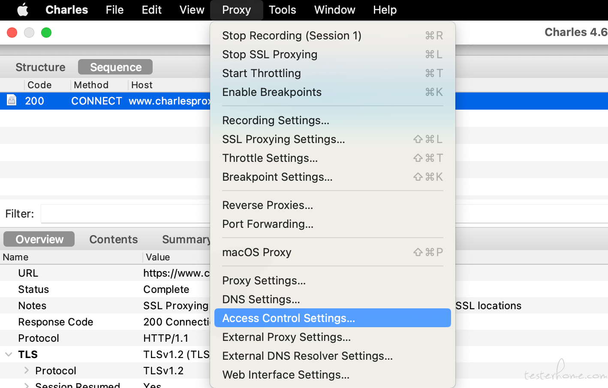
Task: Expand the Protocol row under TLS
Action: [x=26, y=370]
